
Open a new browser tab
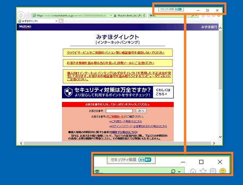click(x=61, y=21)
